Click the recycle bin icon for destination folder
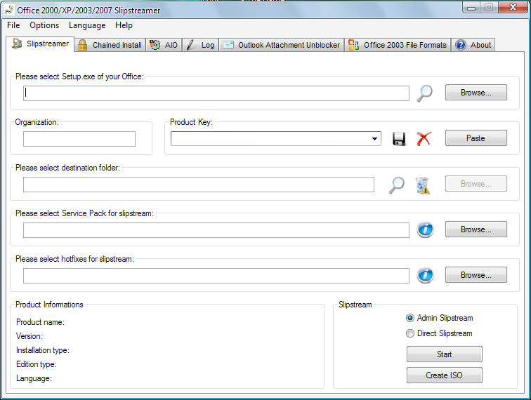The height and width of the screenshot is (400, 531). (423, 185)
